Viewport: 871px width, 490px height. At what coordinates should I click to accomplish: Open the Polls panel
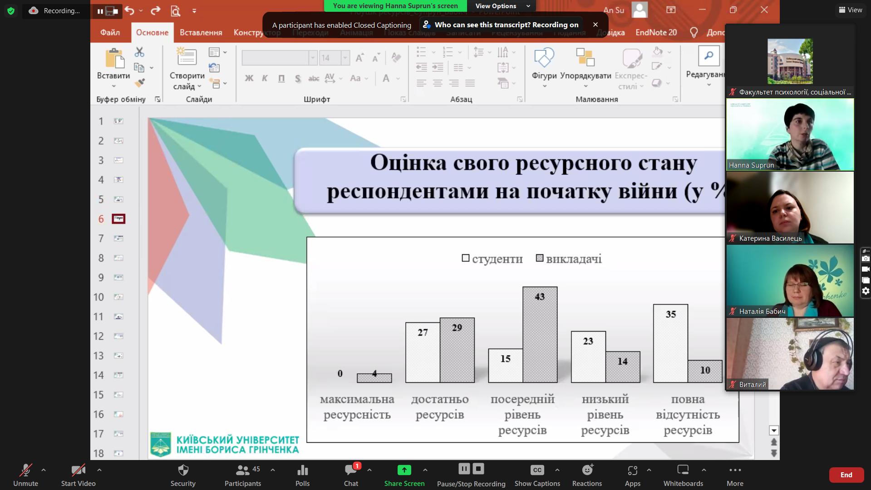302,470
